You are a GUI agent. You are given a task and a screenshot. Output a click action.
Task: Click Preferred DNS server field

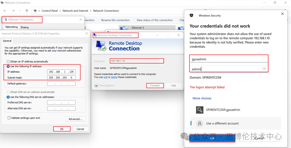[61, 102]
